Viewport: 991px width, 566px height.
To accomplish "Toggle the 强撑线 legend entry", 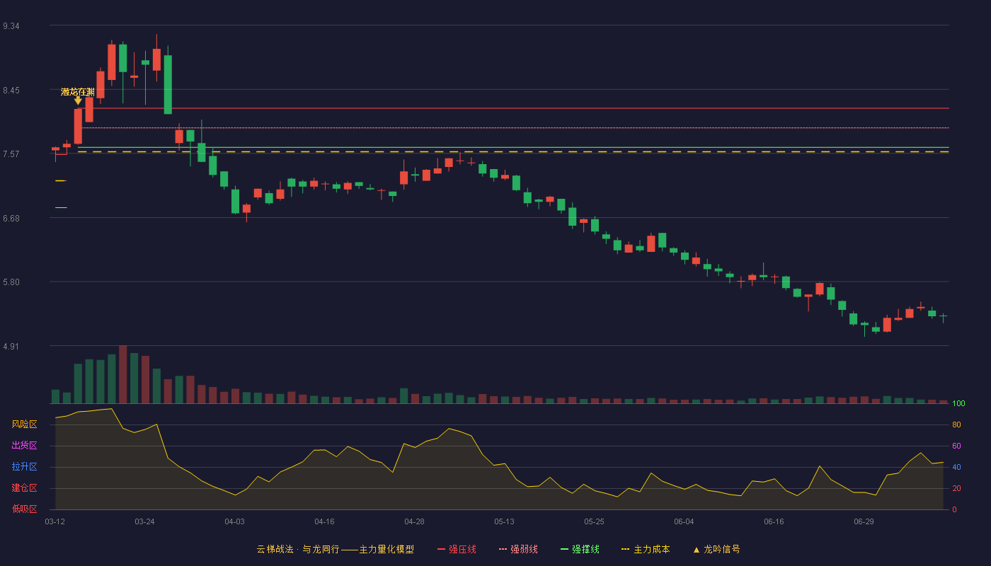I will pos(580,549).
